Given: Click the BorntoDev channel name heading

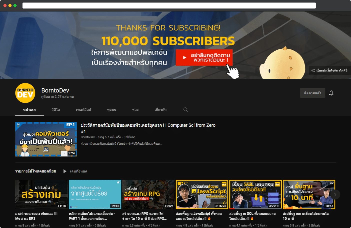Looking at the screenshot, I should (x=55, y=90).
